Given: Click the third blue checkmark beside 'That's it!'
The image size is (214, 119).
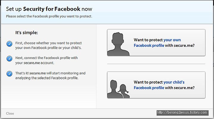Looking at the screenshot, I should [10, 74].
